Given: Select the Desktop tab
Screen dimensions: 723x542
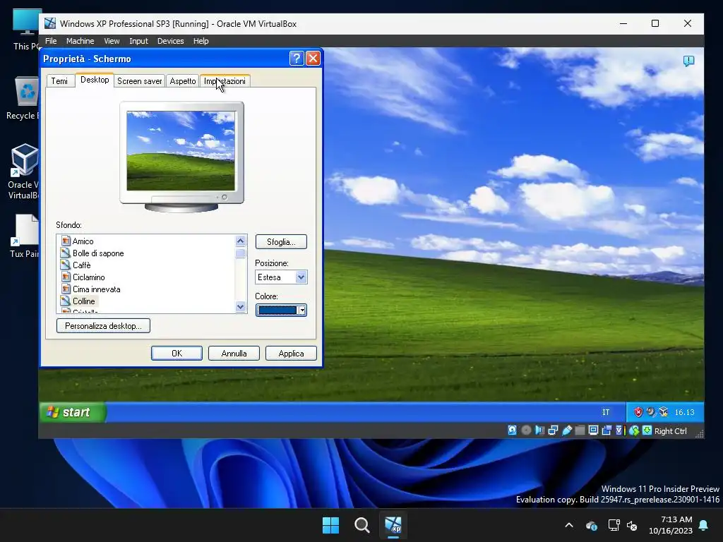Looking at the screenshot, I should point(95,80).
